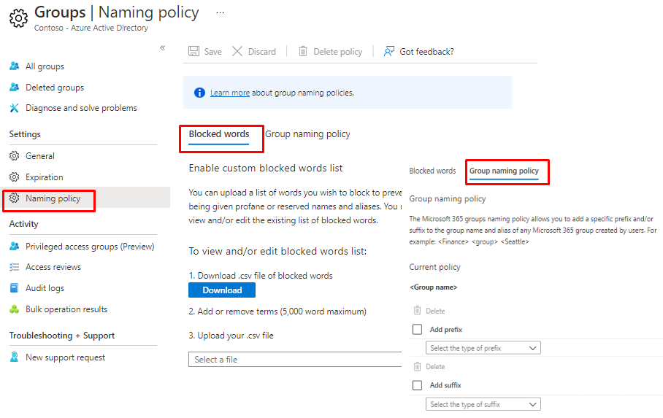The height and width of the screenshot is (418, 663).
Task: Click the Delete policy trash icon
Action: pos(303,52)
